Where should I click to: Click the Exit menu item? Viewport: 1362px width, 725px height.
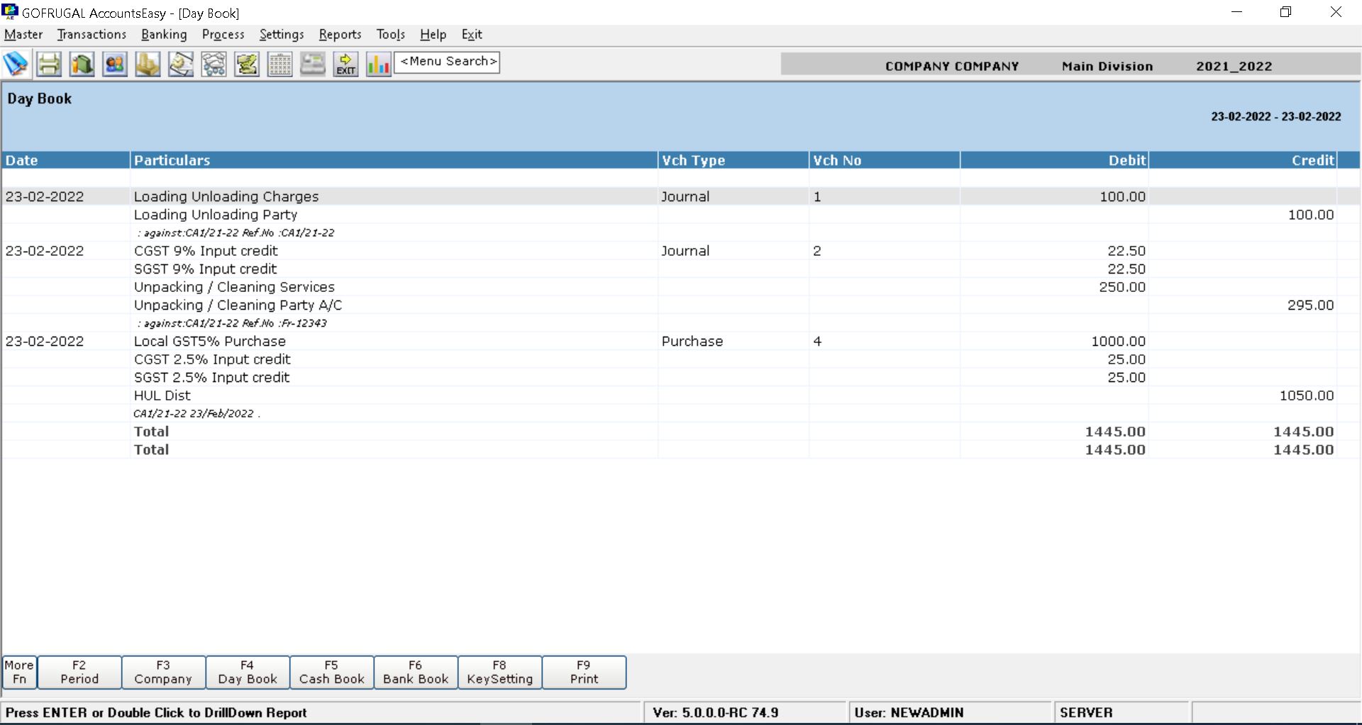pos(472,35)
